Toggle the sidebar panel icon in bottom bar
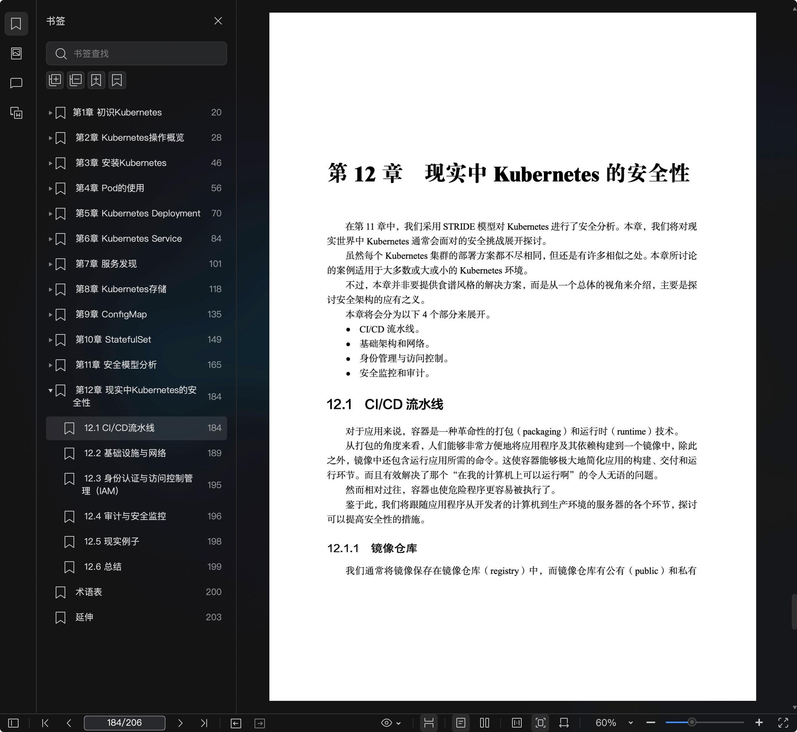 click(x=13, y=723)
